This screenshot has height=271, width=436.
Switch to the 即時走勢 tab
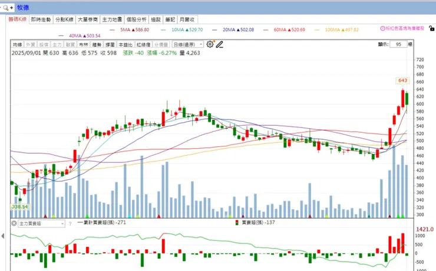coord(41,19)
